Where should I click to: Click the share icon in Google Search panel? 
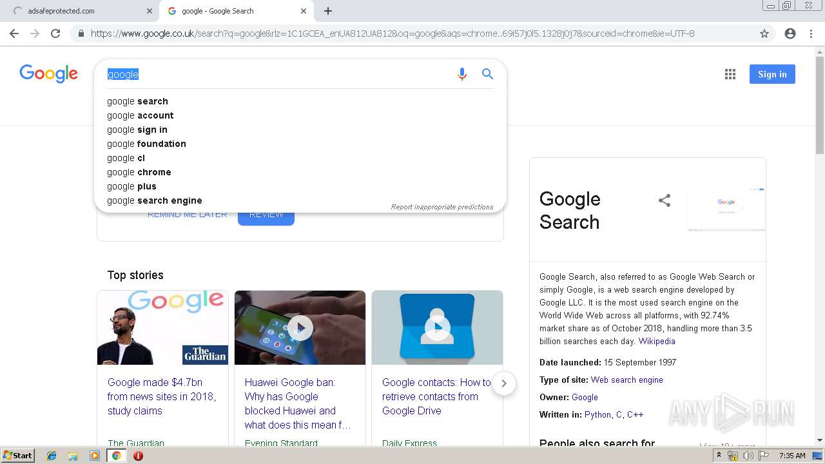tap(665, 200)
